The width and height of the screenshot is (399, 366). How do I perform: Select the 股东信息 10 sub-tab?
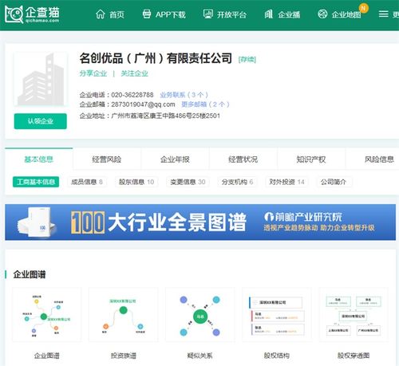click(136, 182)
